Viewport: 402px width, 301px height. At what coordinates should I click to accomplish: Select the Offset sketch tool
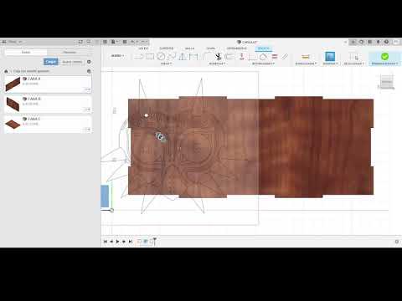(229, 57)
